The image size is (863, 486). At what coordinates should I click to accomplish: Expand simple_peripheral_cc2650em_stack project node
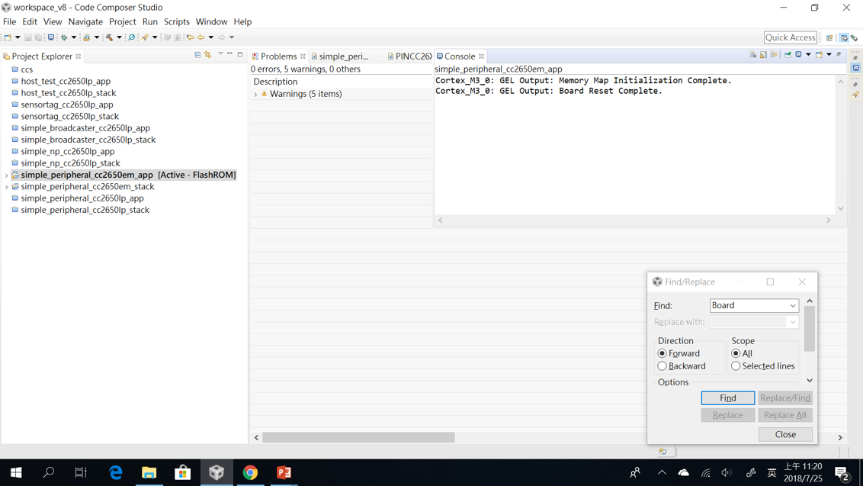6,187
